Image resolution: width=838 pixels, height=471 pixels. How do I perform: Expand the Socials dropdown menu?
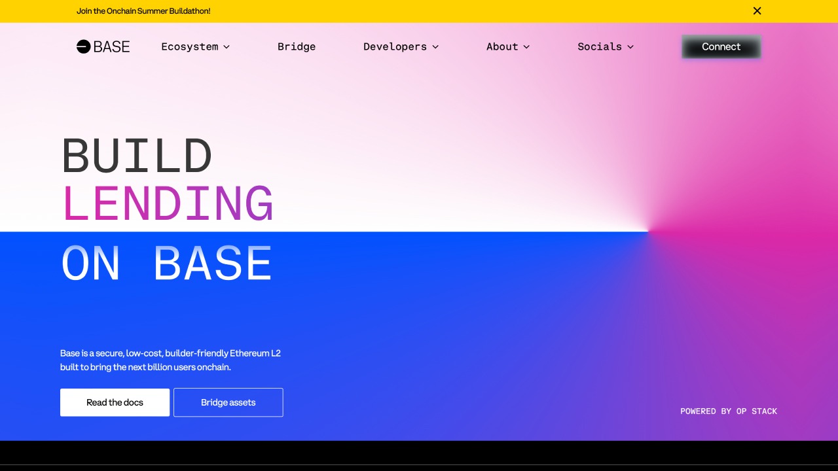point(606,46)
